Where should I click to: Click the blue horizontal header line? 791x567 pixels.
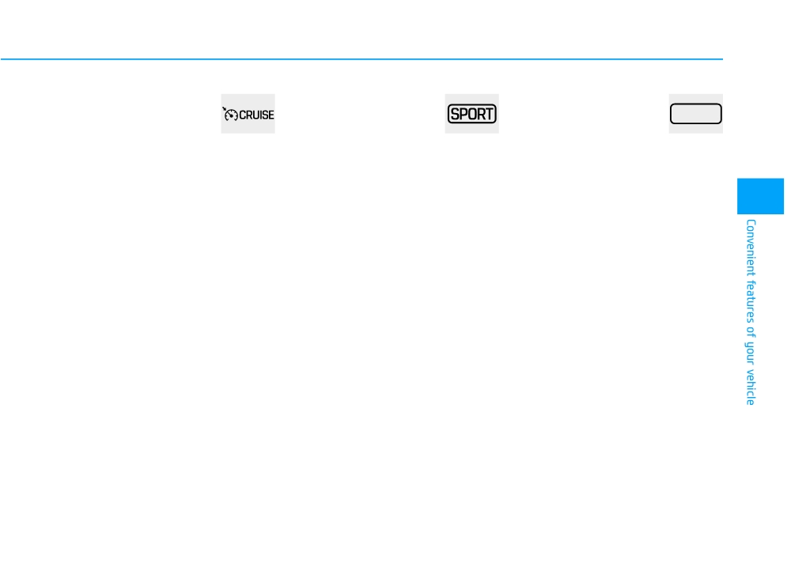pos(361,59)
